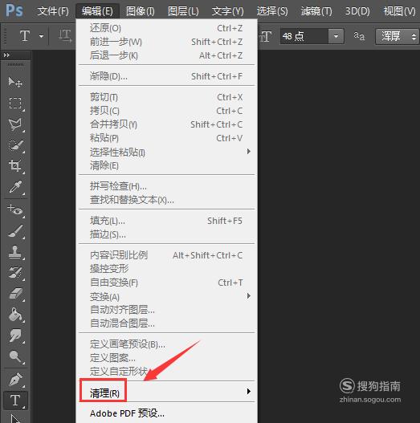The width and height of the screenshot is (420, 423).
Task: Close the open 编辑(E) menu
Action: [x=97, y=11]
